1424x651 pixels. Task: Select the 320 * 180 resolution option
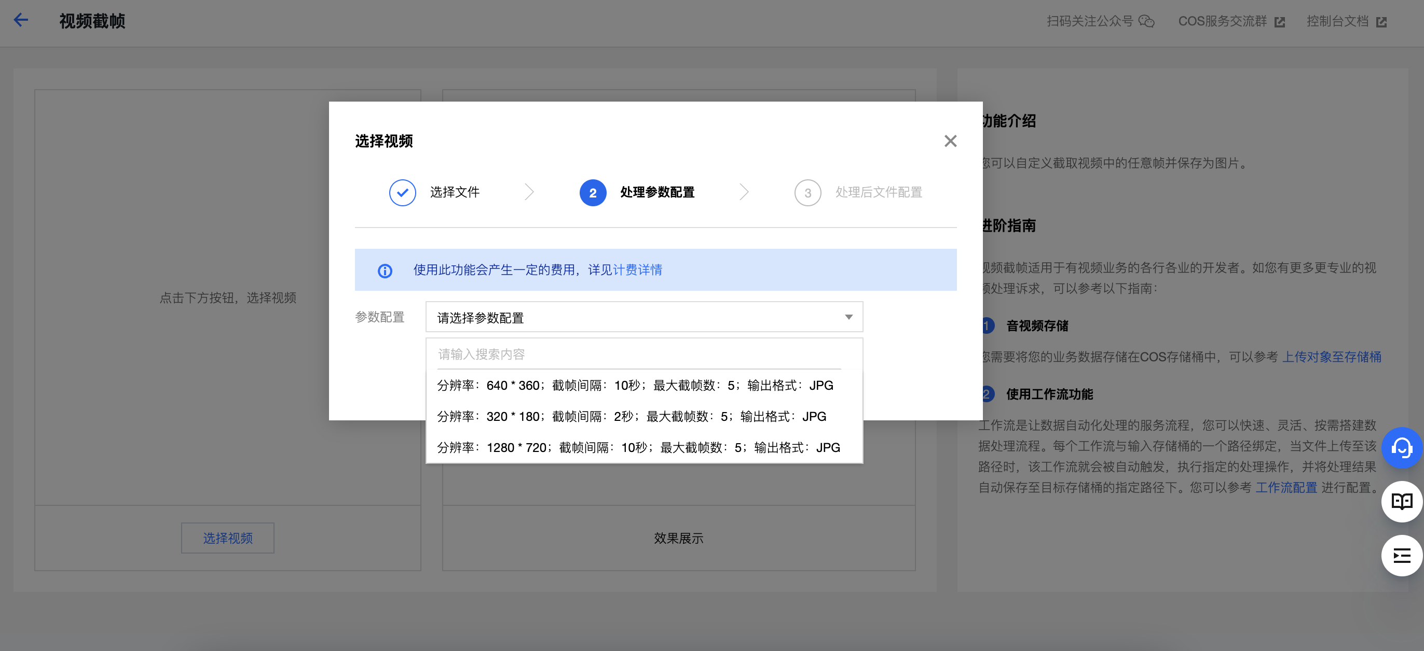631,416
